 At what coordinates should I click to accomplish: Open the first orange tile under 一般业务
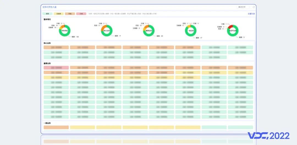(x=56, y=127)
